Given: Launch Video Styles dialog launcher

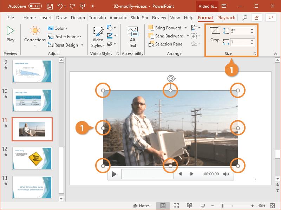Looking at the screenshot, I should [x=118, y=54].
